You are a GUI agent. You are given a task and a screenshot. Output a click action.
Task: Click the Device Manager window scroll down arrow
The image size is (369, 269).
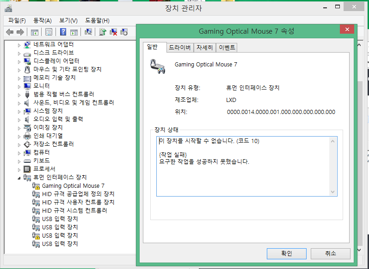(359, 250)
